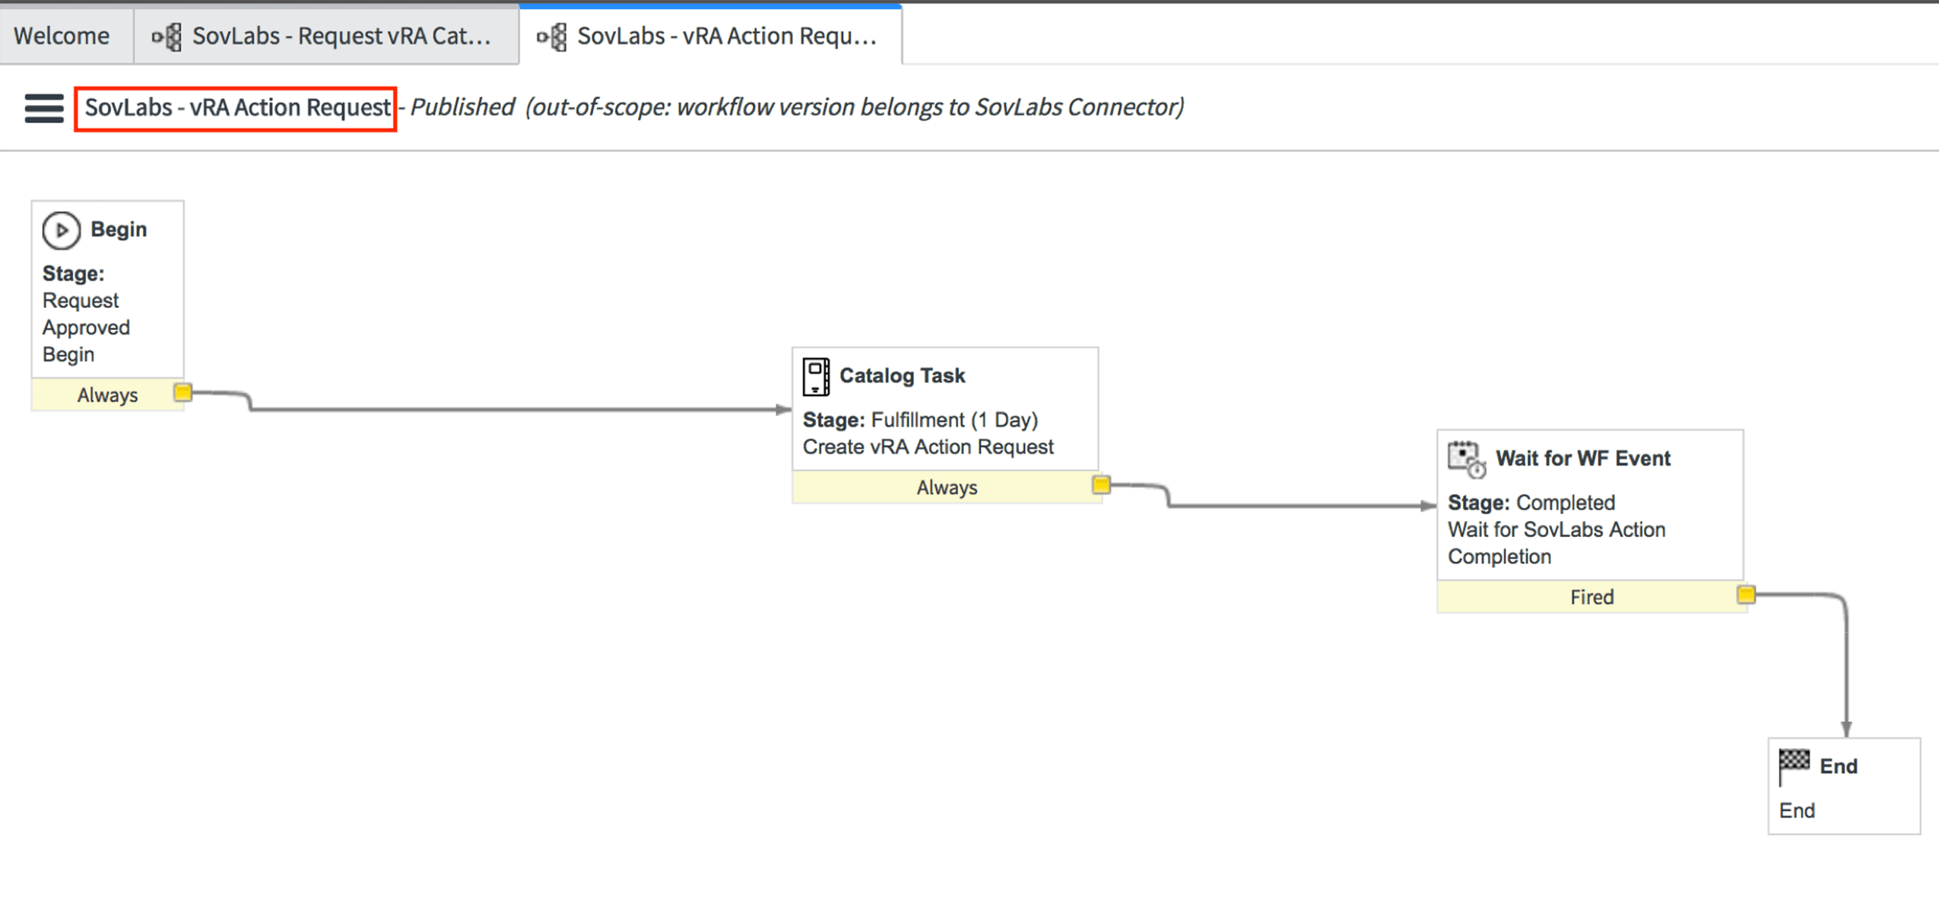Select the Always condition under Begin
The image size is (1939, 924).
[x=107, y=395]
